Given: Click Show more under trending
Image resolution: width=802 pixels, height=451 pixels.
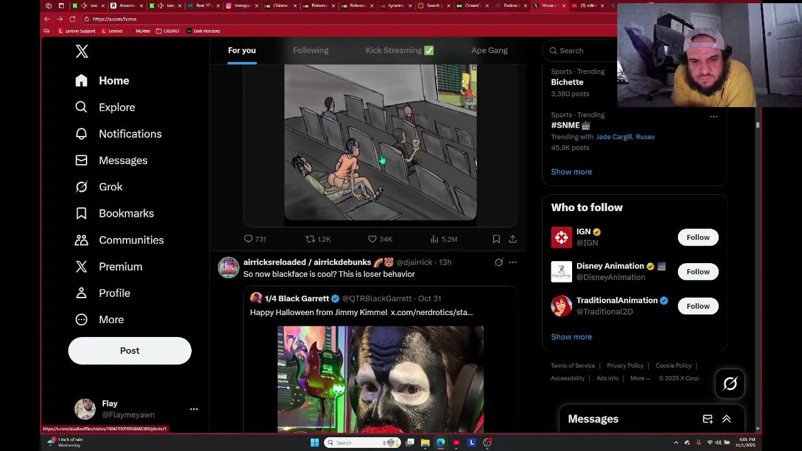Looking at the screenshot, I should (571, 172).
